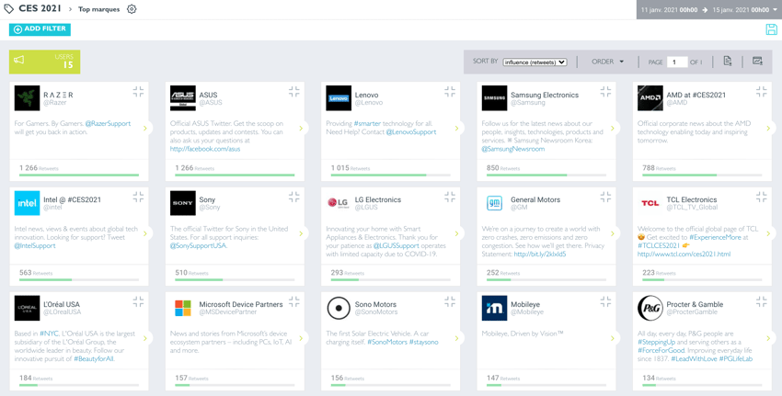This screenshot has width=782, height=396.
Task: Collapse the Sony card
Action: coord(294,197)
